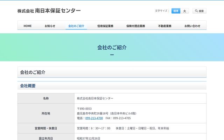
Task: Click the 会社のご紹介 page heading box
Action: (x=112, y=72)
